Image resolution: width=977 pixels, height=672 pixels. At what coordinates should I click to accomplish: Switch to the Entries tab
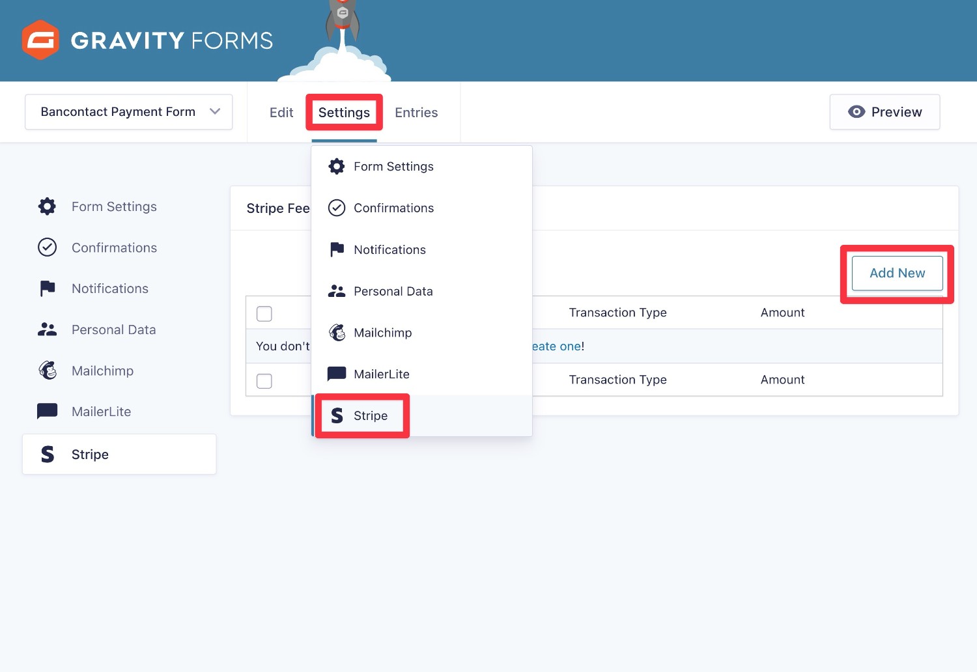416,113
